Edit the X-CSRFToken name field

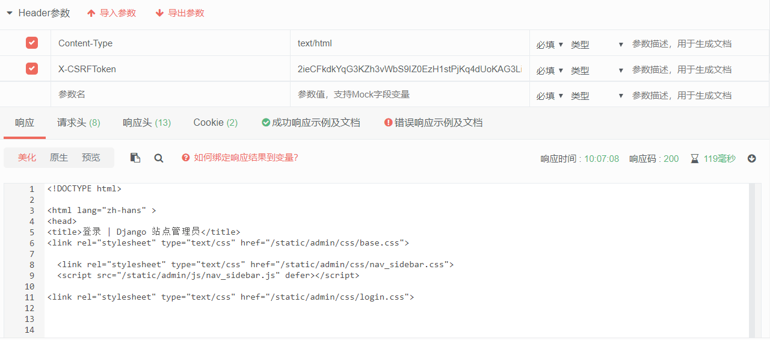[170, 69]
